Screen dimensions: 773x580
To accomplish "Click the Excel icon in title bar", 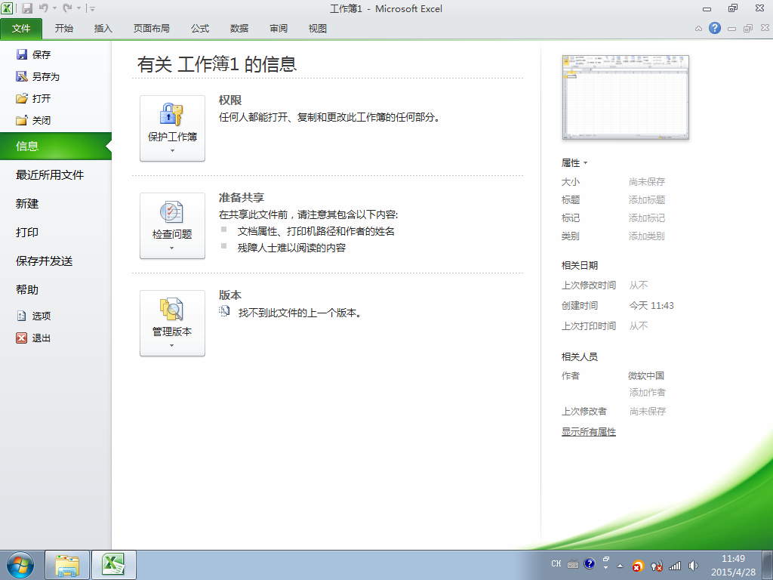I will [7, 8].
